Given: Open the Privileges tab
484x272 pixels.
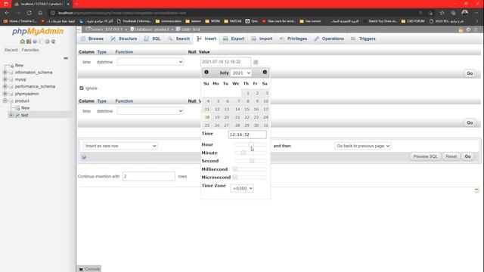Looking at the screenshot, I should click(x=293, y=39).
